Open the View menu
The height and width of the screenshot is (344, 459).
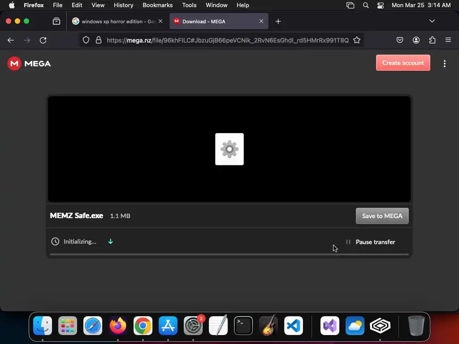[98, 5]
